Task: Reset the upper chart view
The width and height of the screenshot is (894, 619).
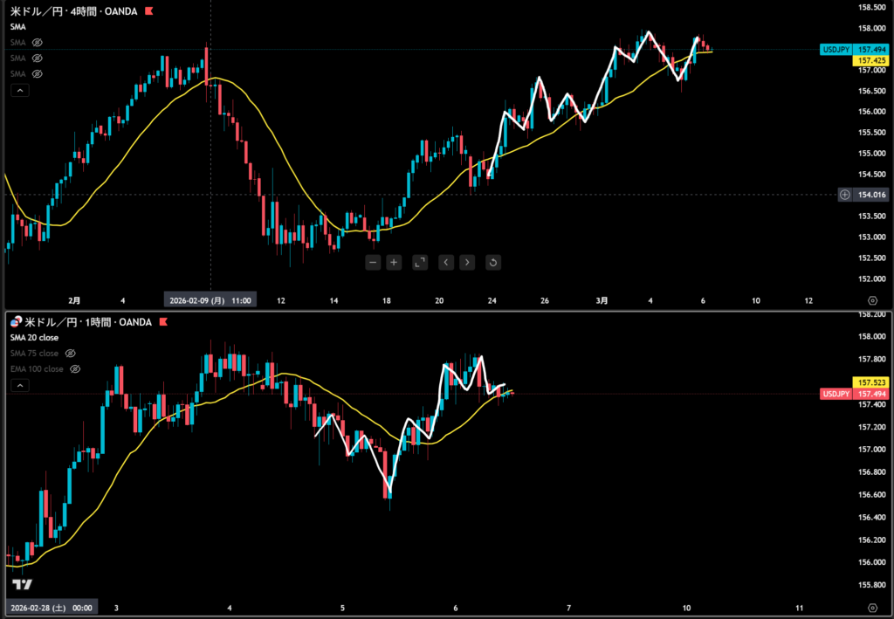Action: coord(492,262)
